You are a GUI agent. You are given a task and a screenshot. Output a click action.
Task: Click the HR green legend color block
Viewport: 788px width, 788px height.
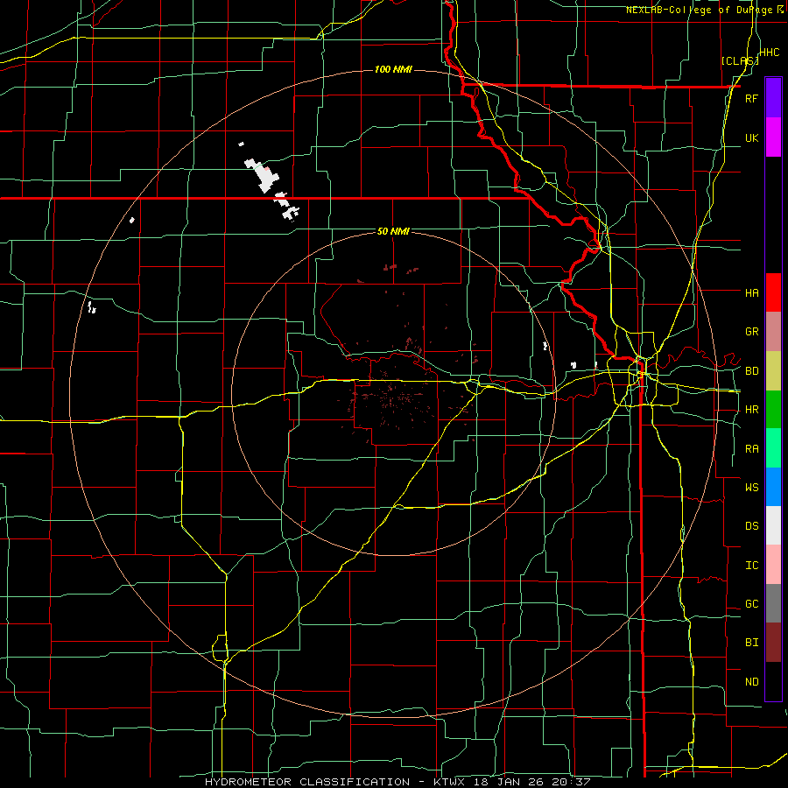pos(773,410)
